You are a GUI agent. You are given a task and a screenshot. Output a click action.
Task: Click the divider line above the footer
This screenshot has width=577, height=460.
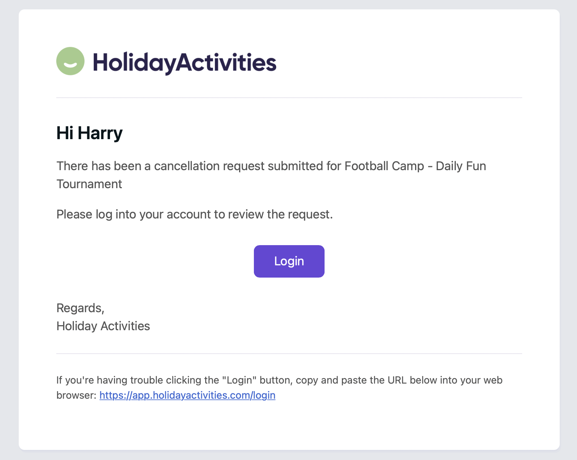coord(288,354)
